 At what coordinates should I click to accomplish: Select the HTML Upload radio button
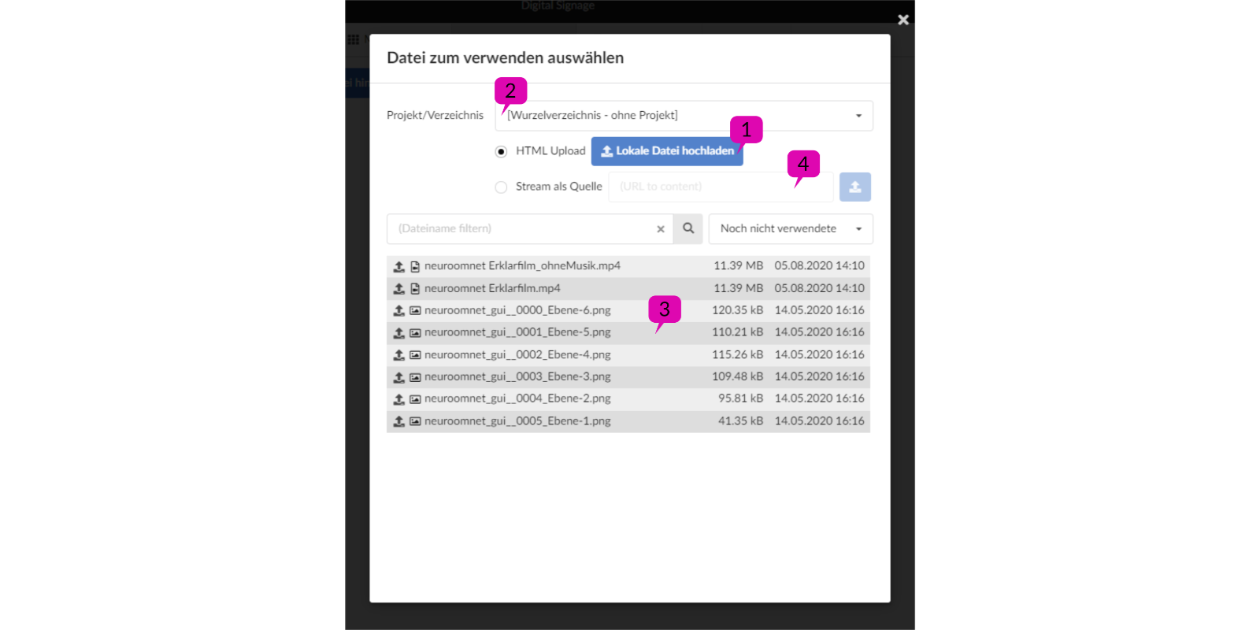(x=501, y=151)
